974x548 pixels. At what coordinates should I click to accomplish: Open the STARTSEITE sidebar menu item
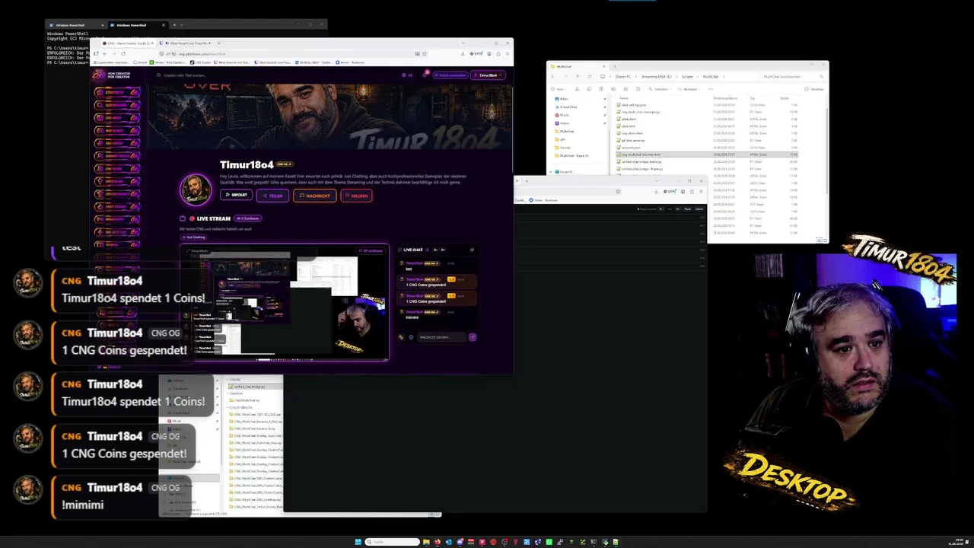[x=117, y=92]
